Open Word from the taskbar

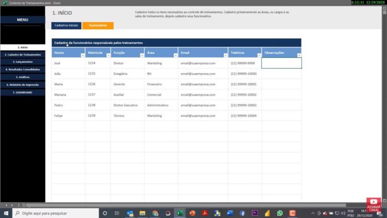pos(230,213)
